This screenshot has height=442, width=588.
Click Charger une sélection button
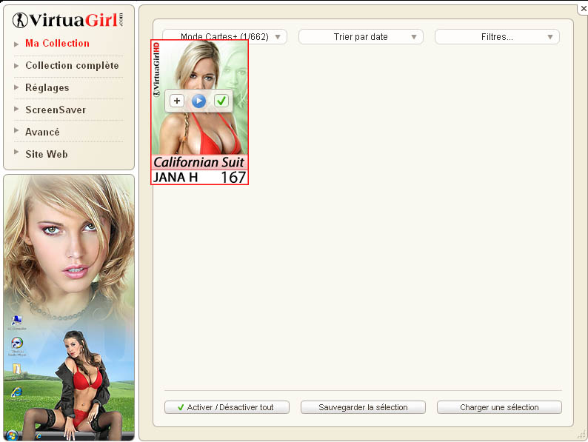[499, 407]
